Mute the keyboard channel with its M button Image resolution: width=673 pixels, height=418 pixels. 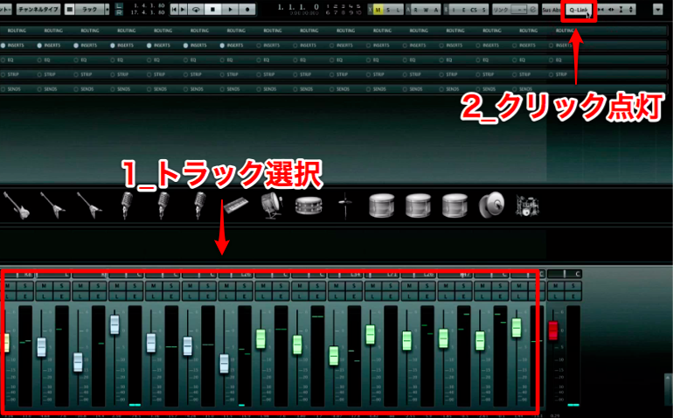point(226,286)
